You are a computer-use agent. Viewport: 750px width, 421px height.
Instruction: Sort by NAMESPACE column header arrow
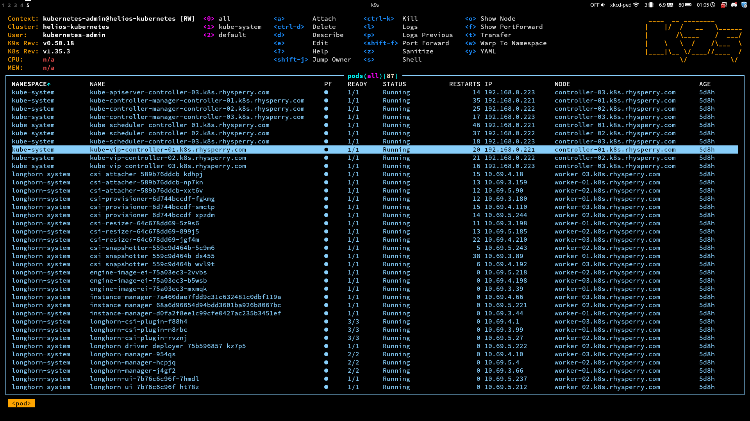pyautogui.click(x=49, y=84)
